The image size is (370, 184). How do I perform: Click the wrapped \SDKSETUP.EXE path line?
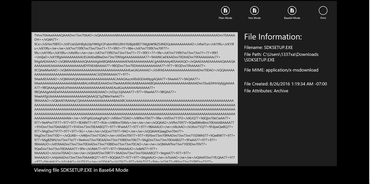(x=259, y=60)
